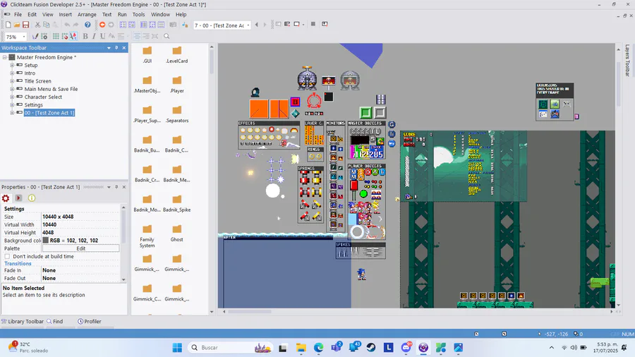Open the Storyboard editor icon
635x357 pixels.
(x=123, y=25)
